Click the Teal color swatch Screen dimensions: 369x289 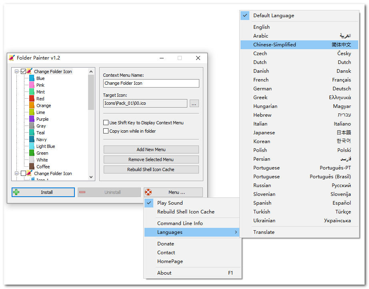click(32, 133)
